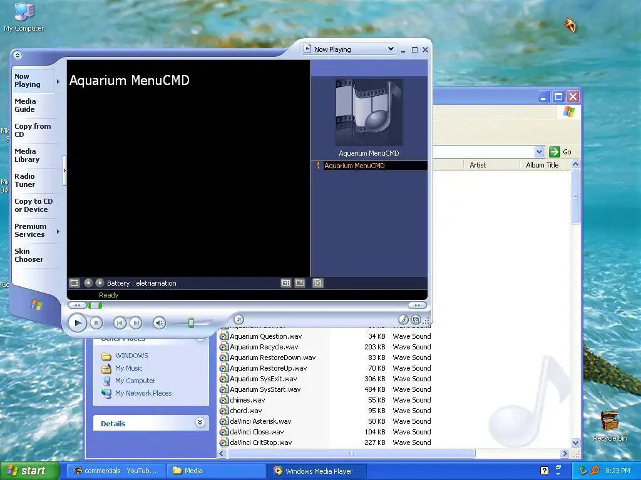Select Aquarium SysExit.wav file
This screenshot has height=480, width=641.
264,379
